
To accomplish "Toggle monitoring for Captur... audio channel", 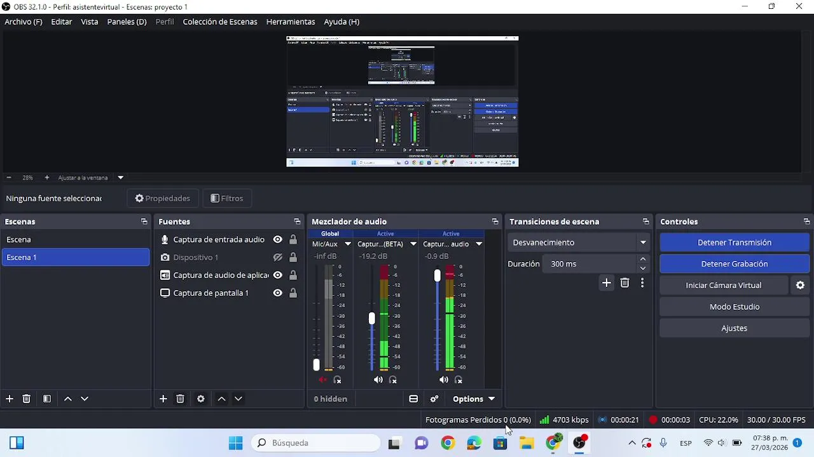I will pos(459,380).
